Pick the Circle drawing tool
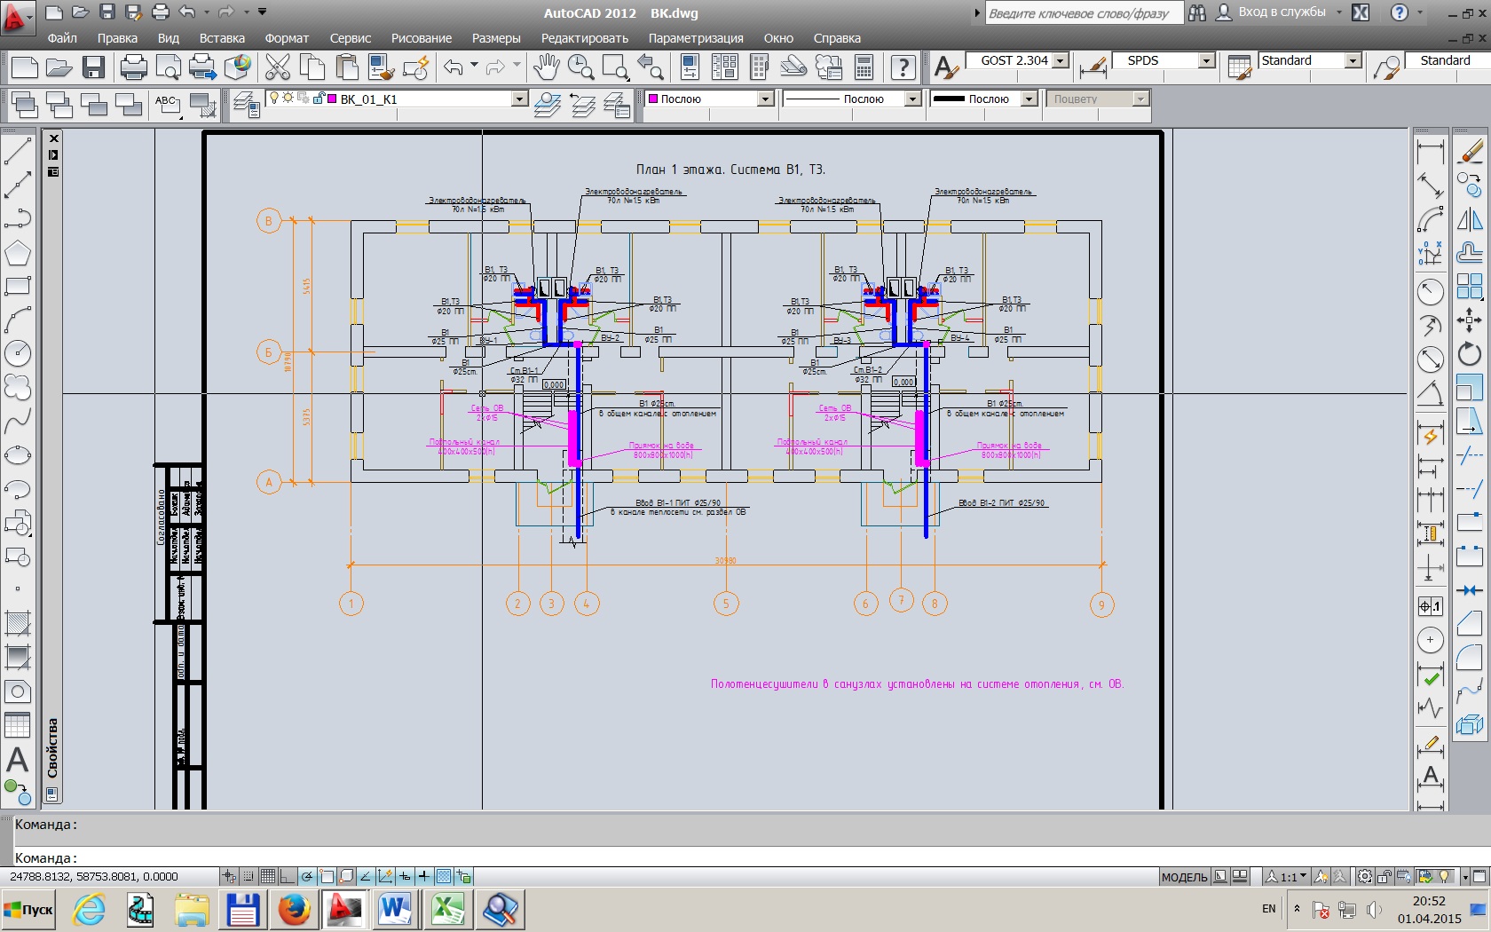 [x=18, y=353]
